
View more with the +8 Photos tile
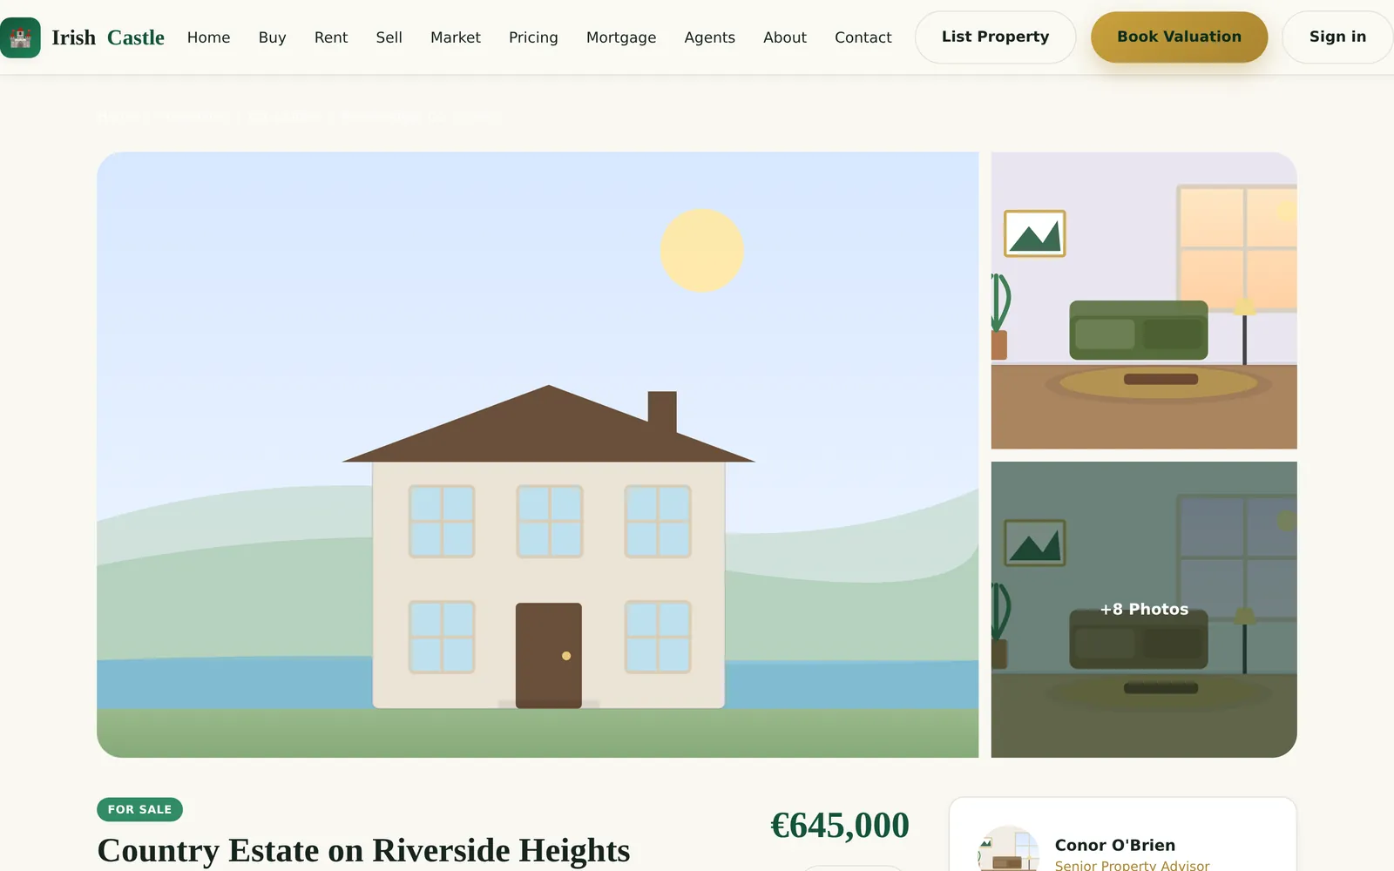pos(1144,610)
